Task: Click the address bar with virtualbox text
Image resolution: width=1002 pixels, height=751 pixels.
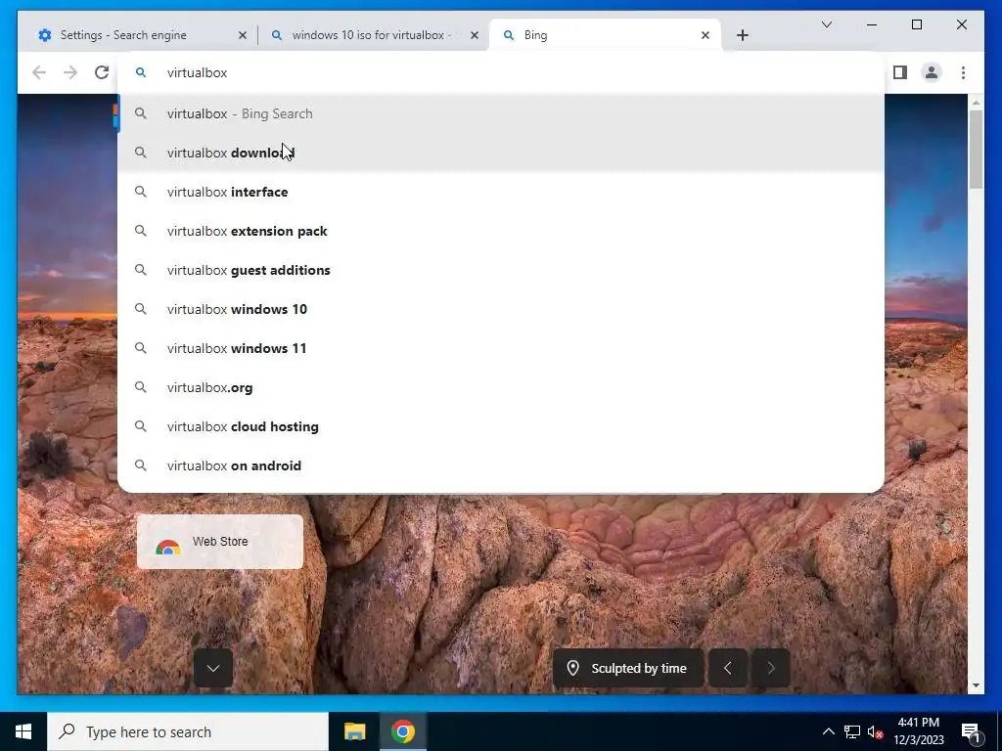Action: 501,72
